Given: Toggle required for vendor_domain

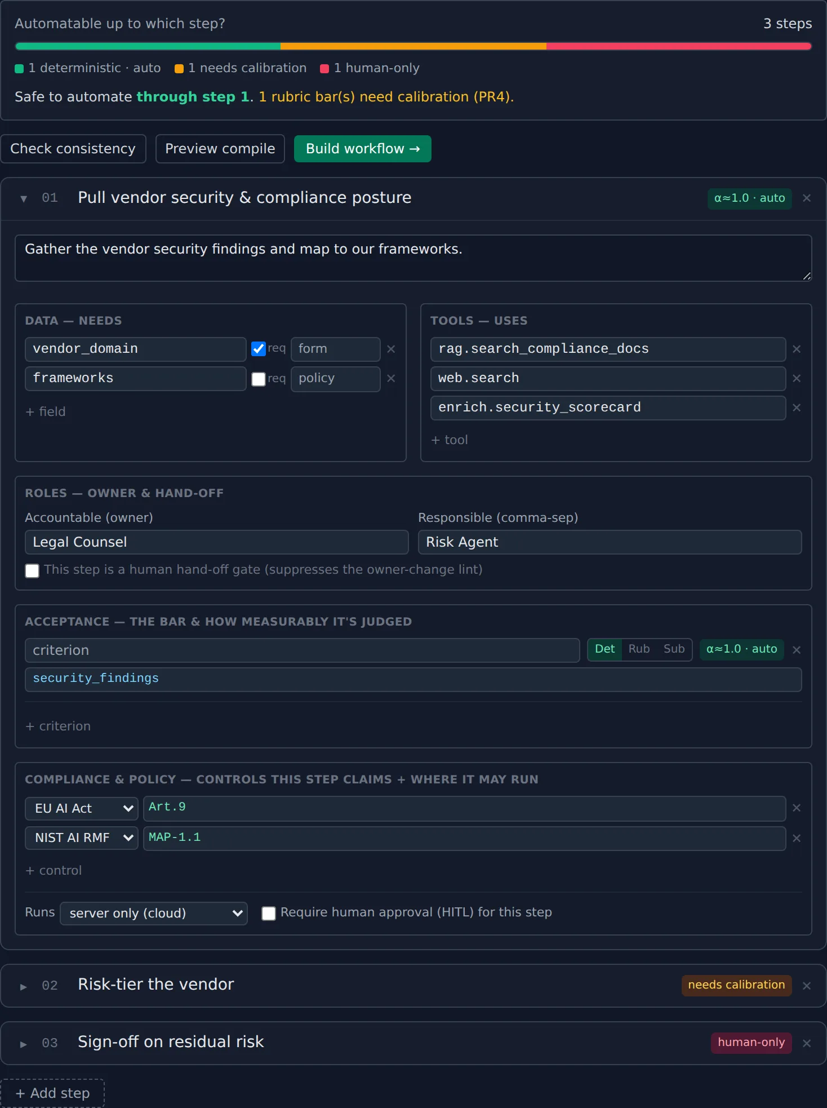Looking at the screenshot, I should pos(259,349).
